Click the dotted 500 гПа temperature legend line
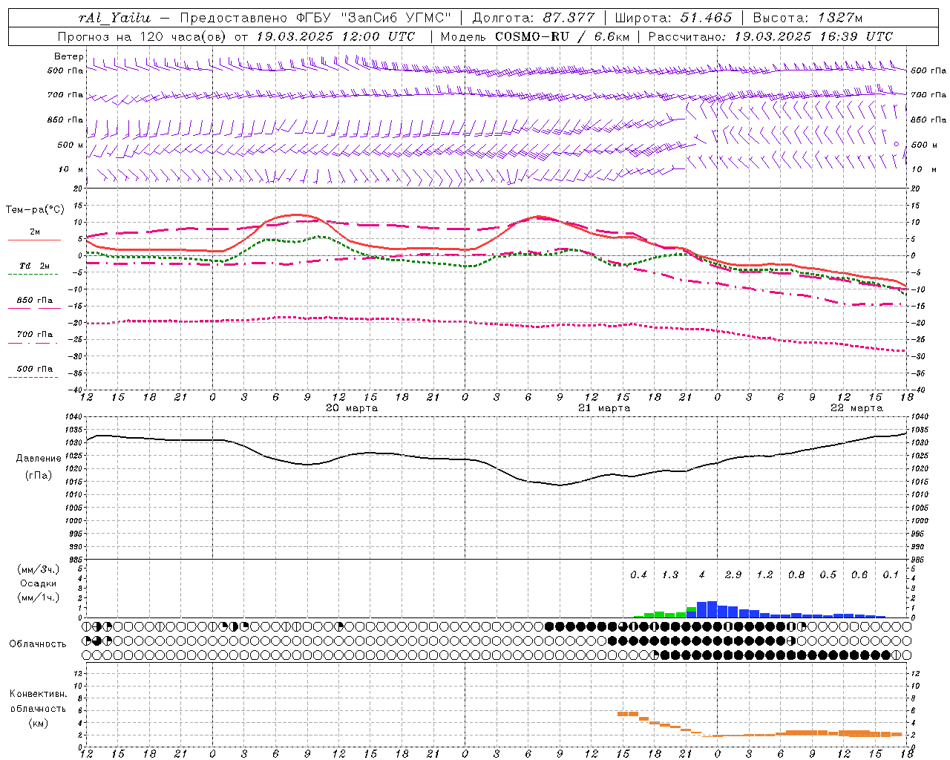The width and height of the screenshot is (950, 760). (34, 377)
